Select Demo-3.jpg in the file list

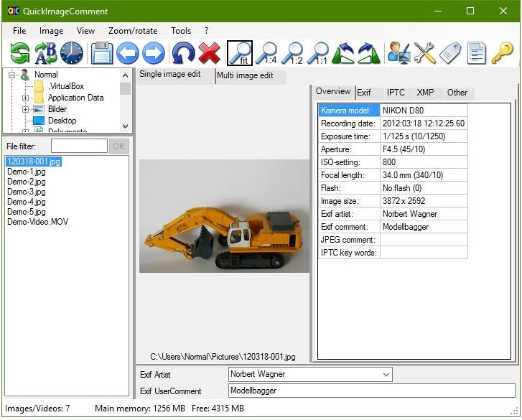point(27,192)
